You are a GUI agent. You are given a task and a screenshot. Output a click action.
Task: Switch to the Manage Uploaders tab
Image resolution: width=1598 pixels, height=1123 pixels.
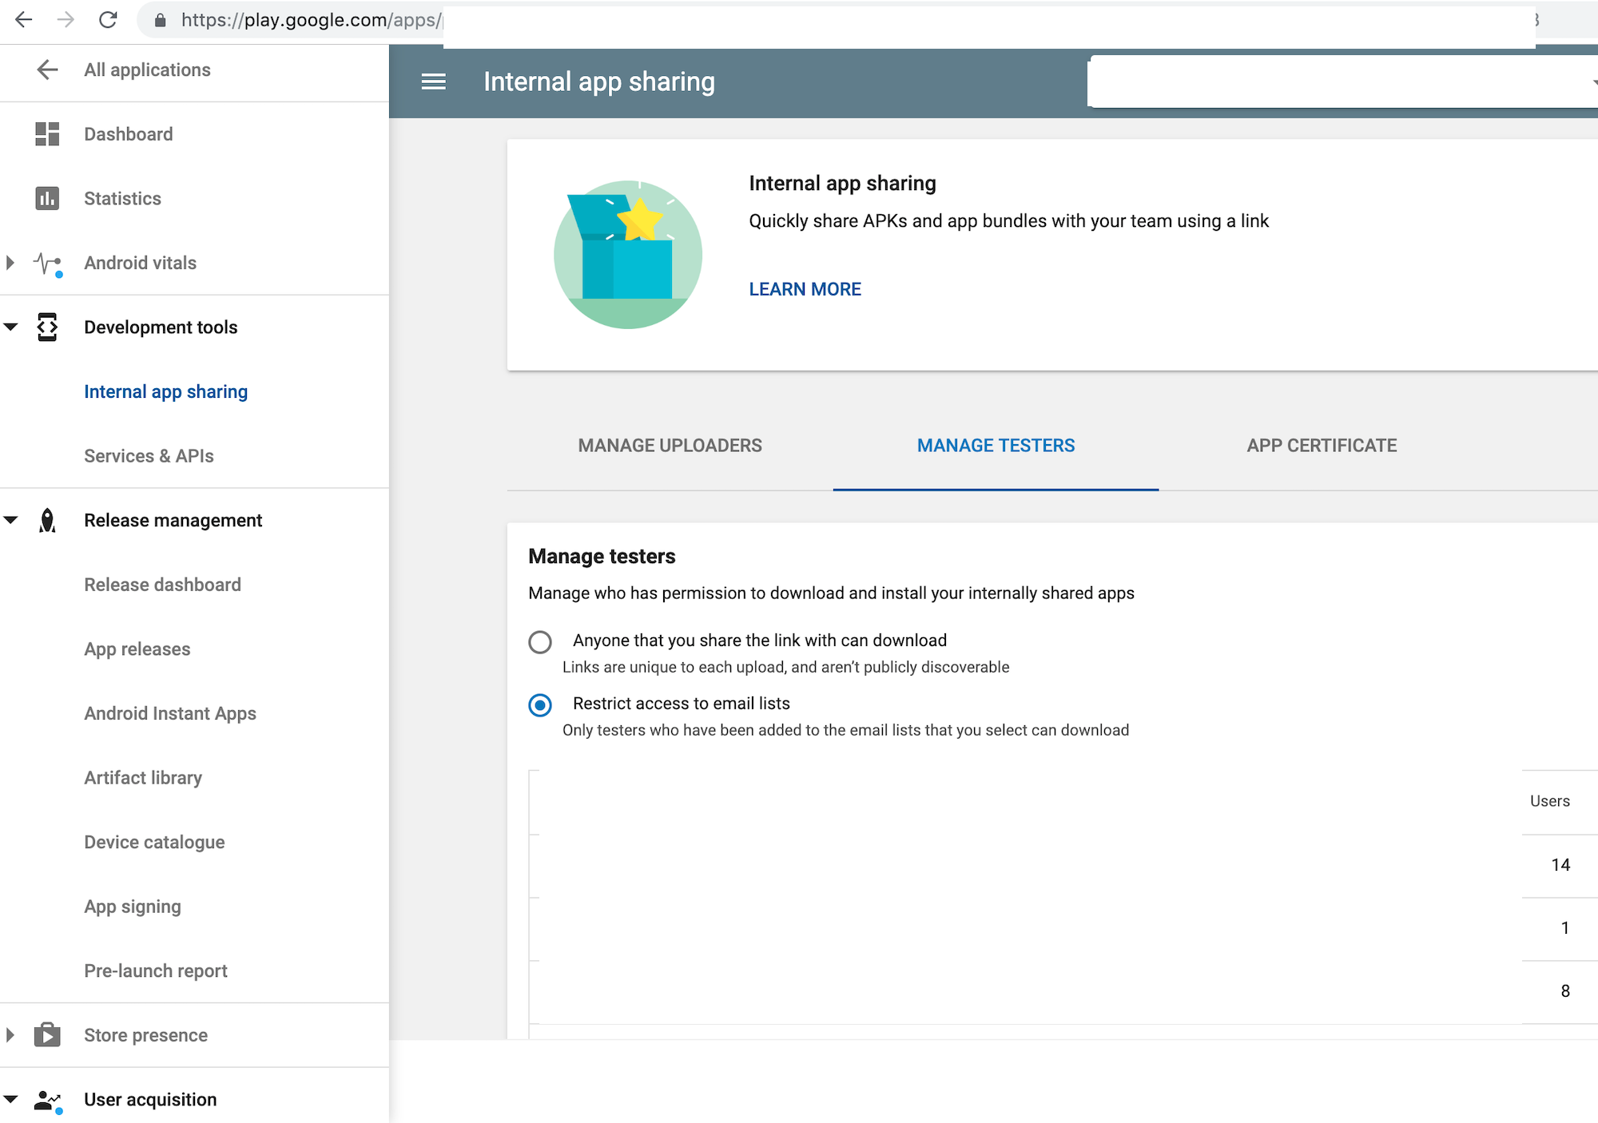670,445
